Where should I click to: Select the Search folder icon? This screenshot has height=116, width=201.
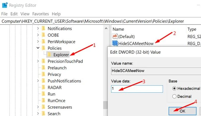pyautogui.click(x=43, y=113)
